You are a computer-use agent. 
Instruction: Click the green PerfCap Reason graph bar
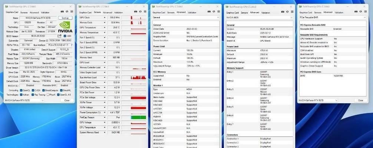click(x=138, y=117)
